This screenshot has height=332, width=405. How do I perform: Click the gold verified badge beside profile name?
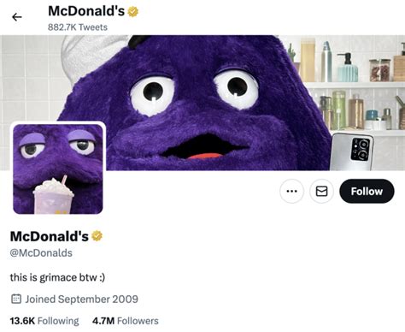[97, 236]
